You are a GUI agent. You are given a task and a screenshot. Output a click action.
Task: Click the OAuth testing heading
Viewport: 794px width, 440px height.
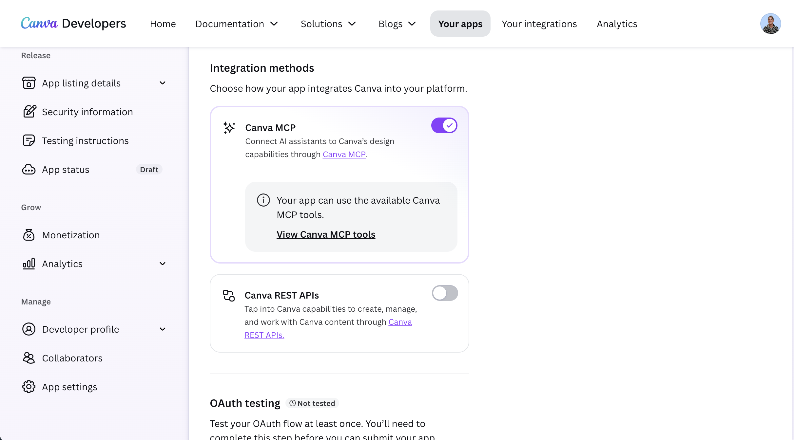pyautogui.click(x=245, y=403)
